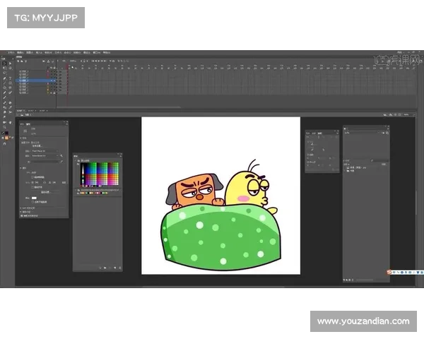Open the stage zoom percentage dropdown
Image resolution: width=424 pixels, height=339 pixels.
(409, 114)
